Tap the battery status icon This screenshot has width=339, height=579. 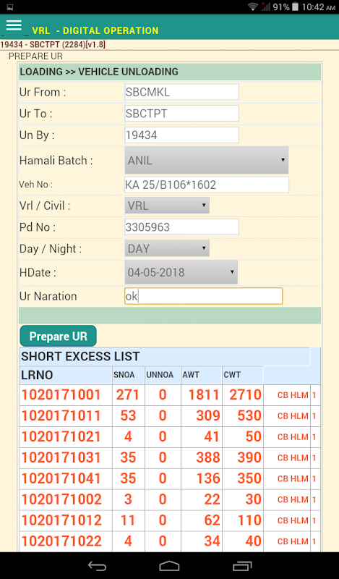295,7
